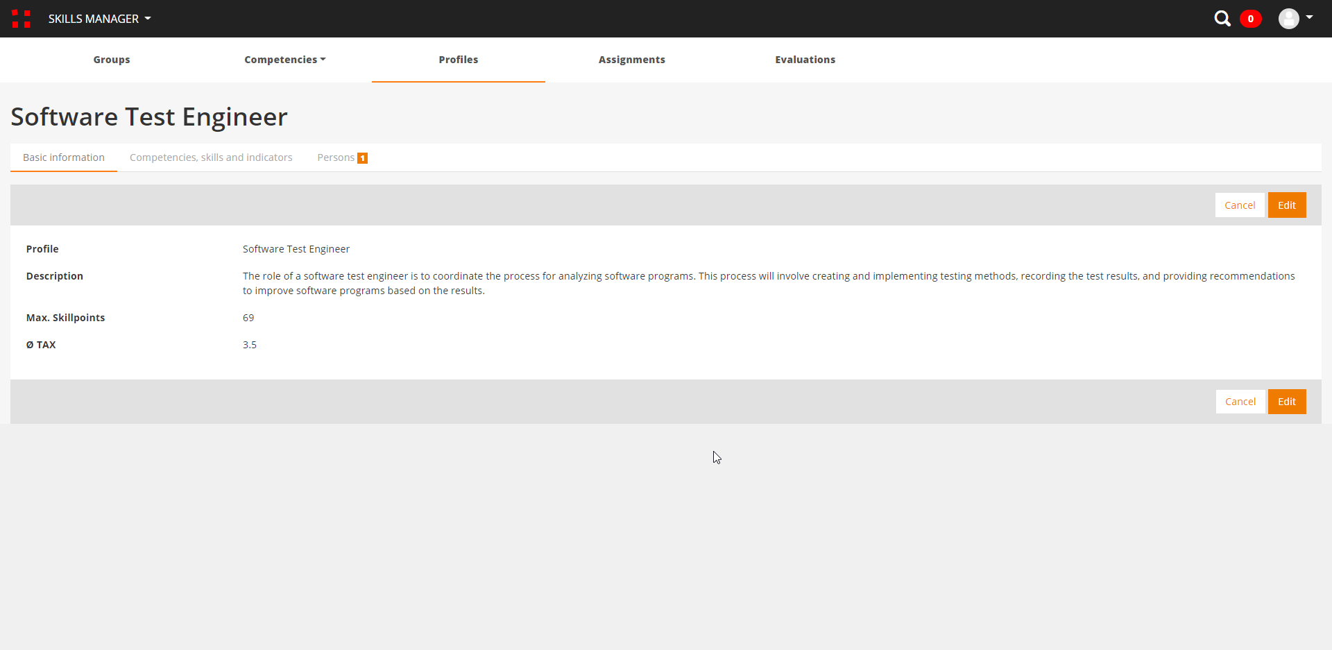The image size is (1332, 650).
Task: Click the Software Test Engineer page heading
Action: pyautogui.click(x=149, y=117)
